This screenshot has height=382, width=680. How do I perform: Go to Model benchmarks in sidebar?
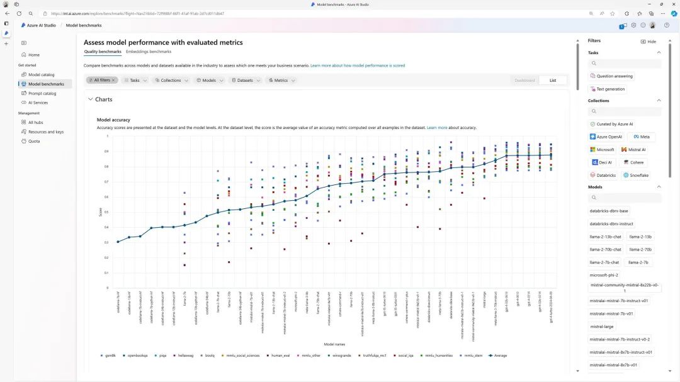click(x=45, y=84)
